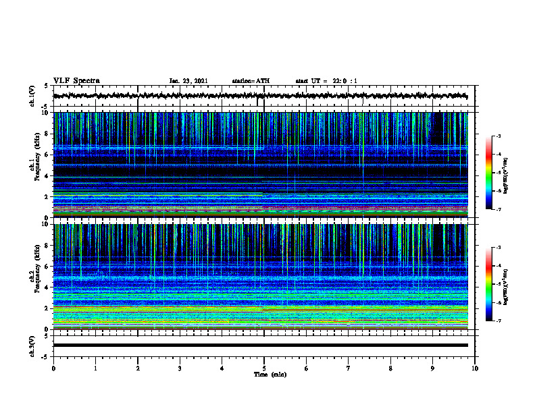Click the "2" kHz tick on ch.1 frequency axis
The height and width of the screenshot is (413, 535).
(x=47, y=197)
